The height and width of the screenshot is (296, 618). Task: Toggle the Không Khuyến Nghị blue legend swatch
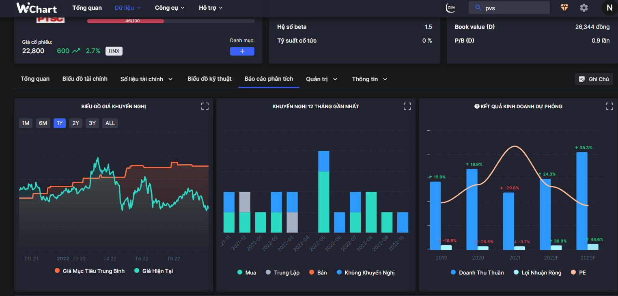(x=339, y=272)
